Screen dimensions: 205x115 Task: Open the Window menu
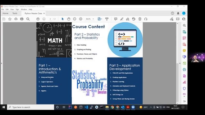tap(24, 9)
